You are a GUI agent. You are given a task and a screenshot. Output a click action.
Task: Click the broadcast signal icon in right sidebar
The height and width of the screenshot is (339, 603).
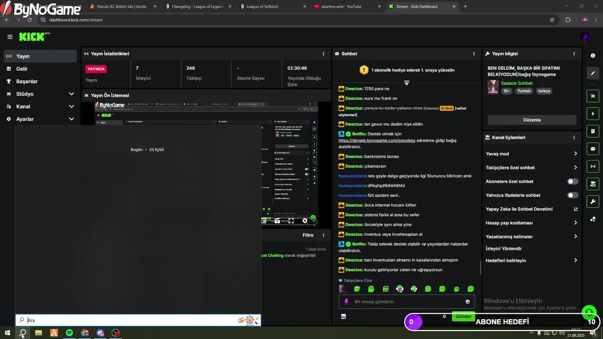593,166
